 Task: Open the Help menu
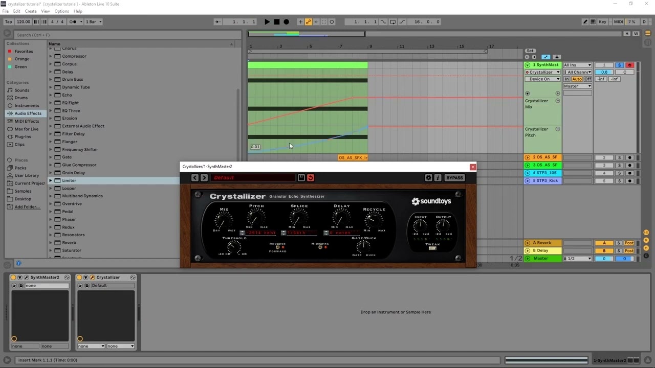click(78, 11)
